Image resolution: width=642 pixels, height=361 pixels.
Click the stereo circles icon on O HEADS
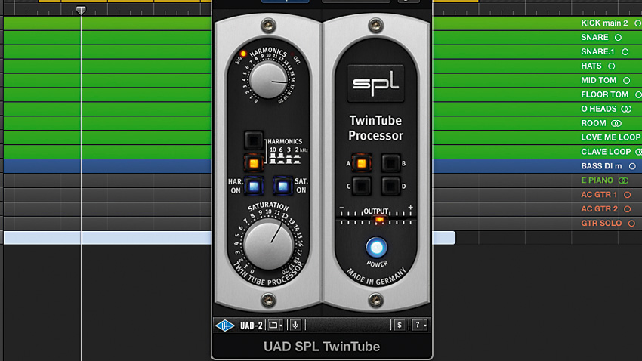click(626, 110)
